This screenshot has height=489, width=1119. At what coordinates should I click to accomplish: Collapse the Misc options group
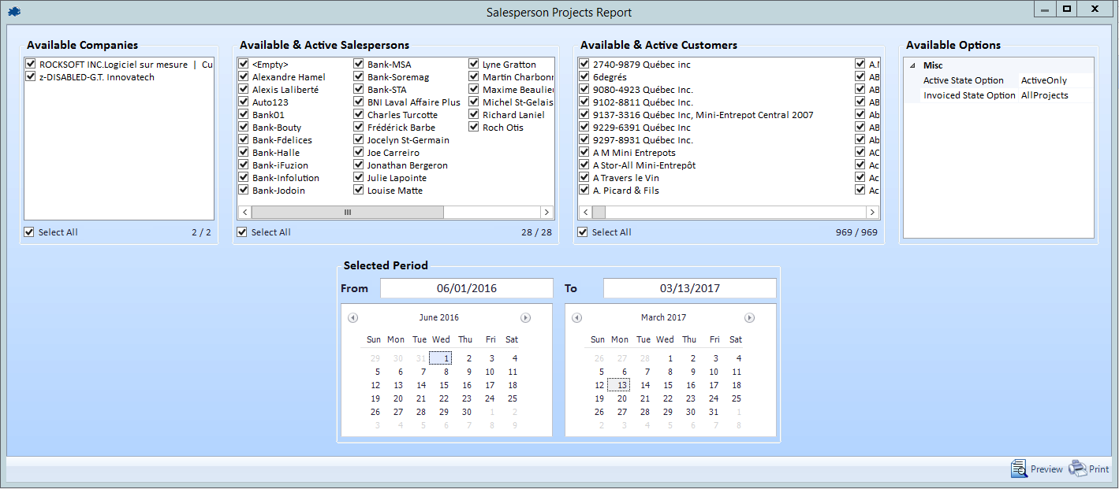tap(912, 66)
